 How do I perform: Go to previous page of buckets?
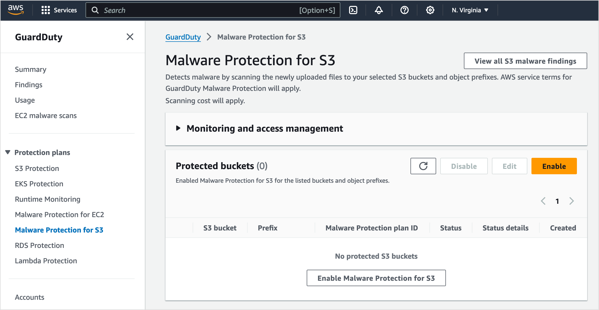pyautogui.click(x=543, y=201)
